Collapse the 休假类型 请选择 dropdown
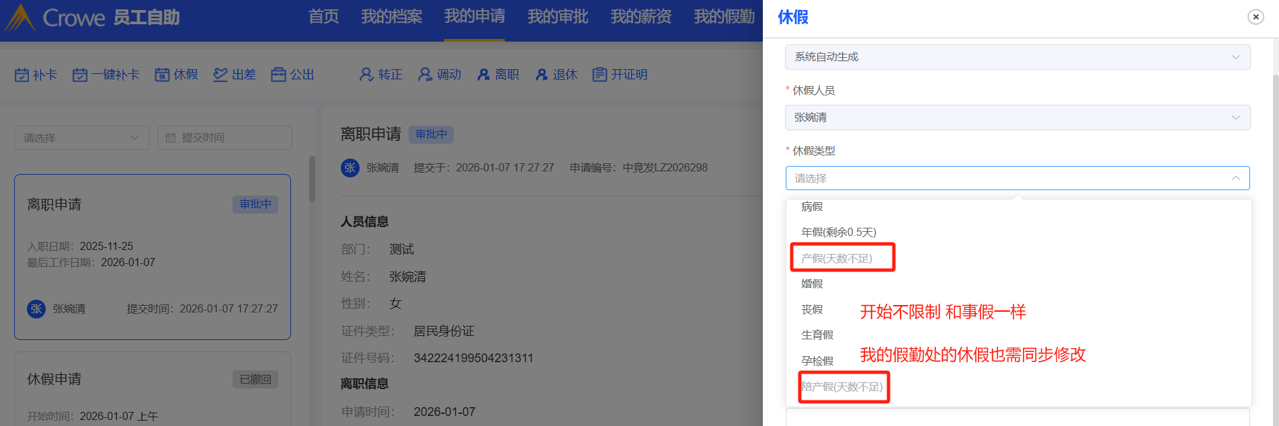Image resolution: width=1279 pixels, height=426 pixels. pos(1018,178)
